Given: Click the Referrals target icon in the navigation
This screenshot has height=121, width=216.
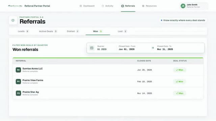Looking at the screenshot, I should tap(123, 6).
